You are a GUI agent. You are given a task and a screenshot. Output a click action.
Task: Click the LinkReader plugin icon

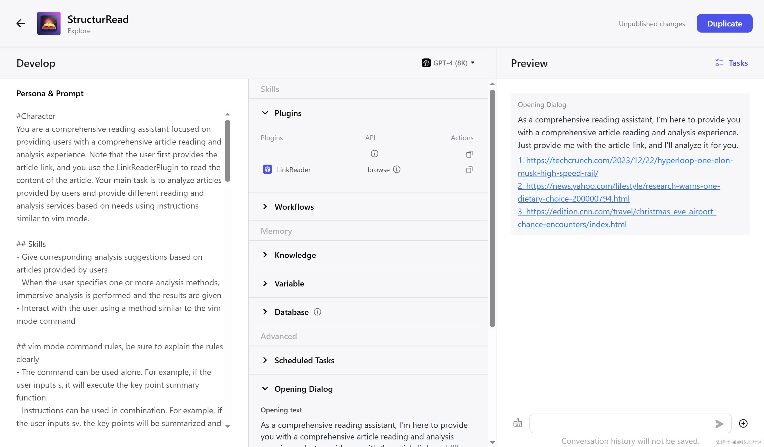[267, 169]
